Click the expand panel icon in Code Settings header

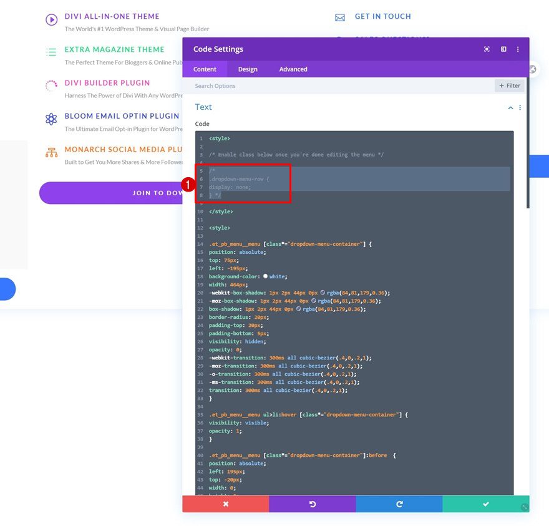[503, 49]
